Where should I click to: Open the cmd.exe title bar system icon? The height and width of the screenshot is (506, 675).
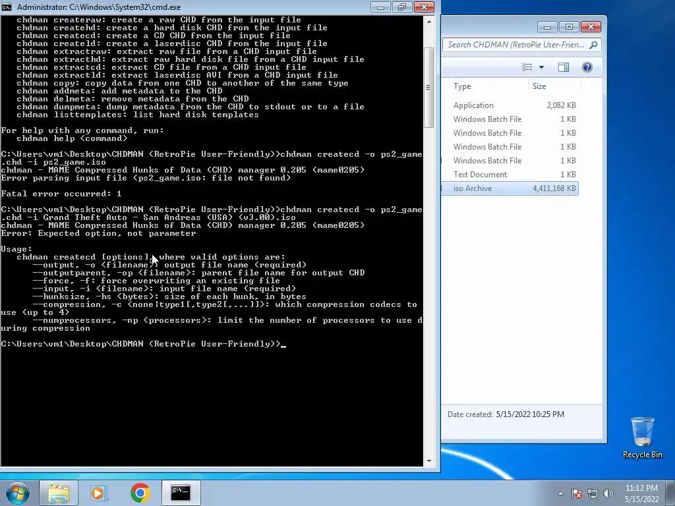pos(7,7)
